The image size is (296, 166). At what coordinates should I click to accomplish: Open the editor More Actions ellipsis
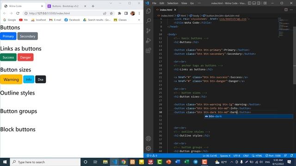(x=291, y=10)
